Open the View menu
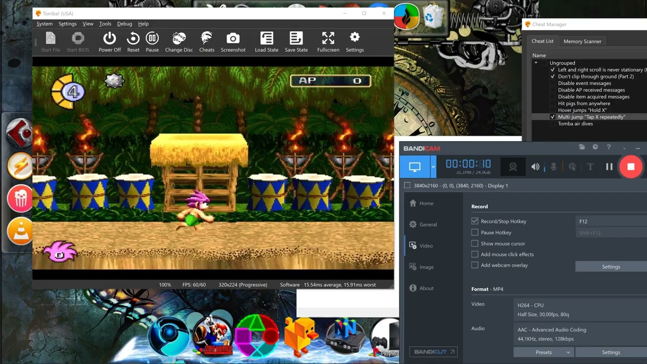647x364 pixels. coord(88,24)
